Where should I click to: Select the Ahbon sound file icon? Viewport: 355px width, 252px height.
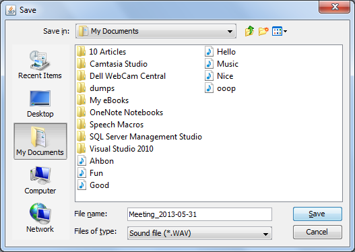pyautogui.click(x=82, y=161)
